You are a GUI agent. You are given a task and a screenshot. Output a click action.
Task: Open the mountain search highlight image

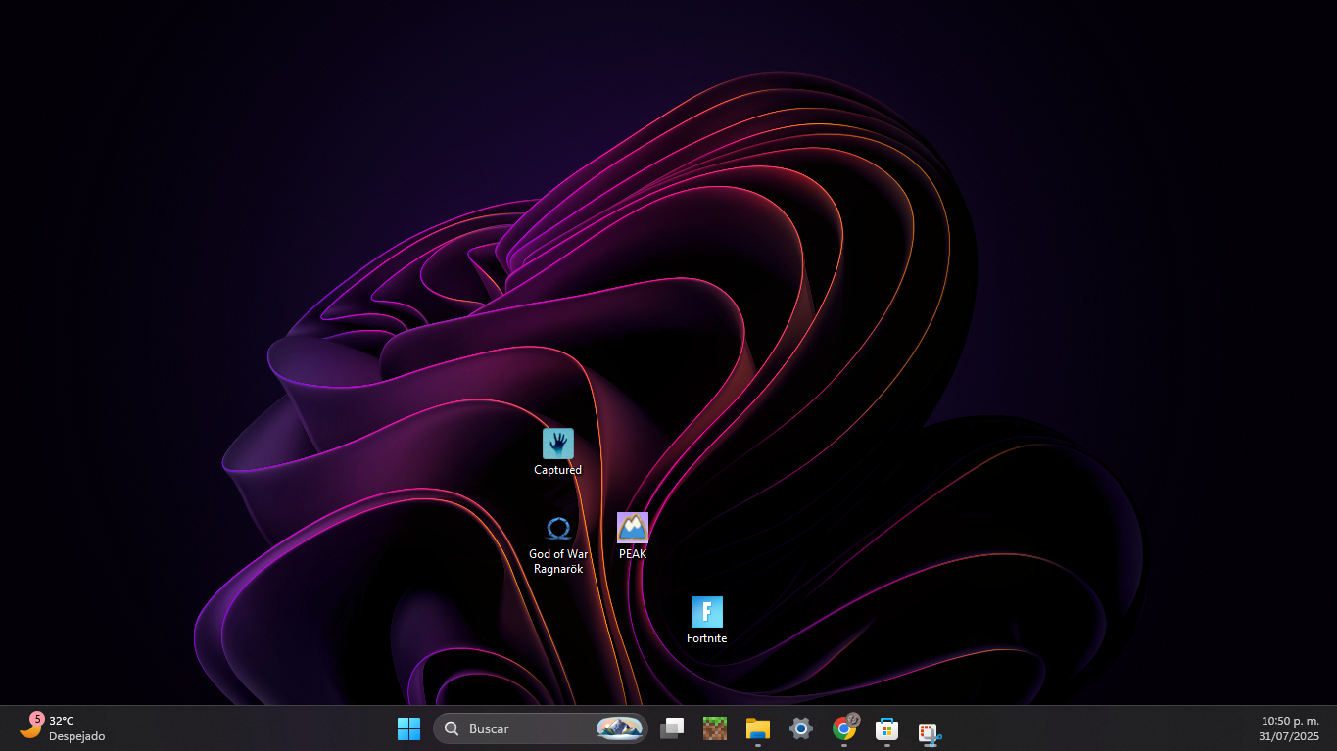[619, 728]
